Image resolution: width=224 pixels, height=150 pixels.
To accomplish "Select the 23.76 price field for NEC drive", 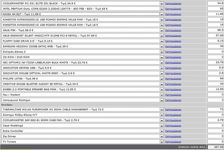I will coord(216,62).
